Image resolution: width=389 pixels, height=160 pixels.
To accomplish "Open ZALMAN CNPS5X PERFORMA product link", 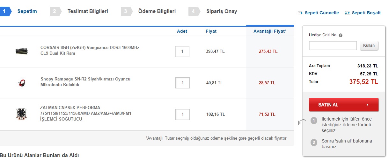I will tap(85, 113).
